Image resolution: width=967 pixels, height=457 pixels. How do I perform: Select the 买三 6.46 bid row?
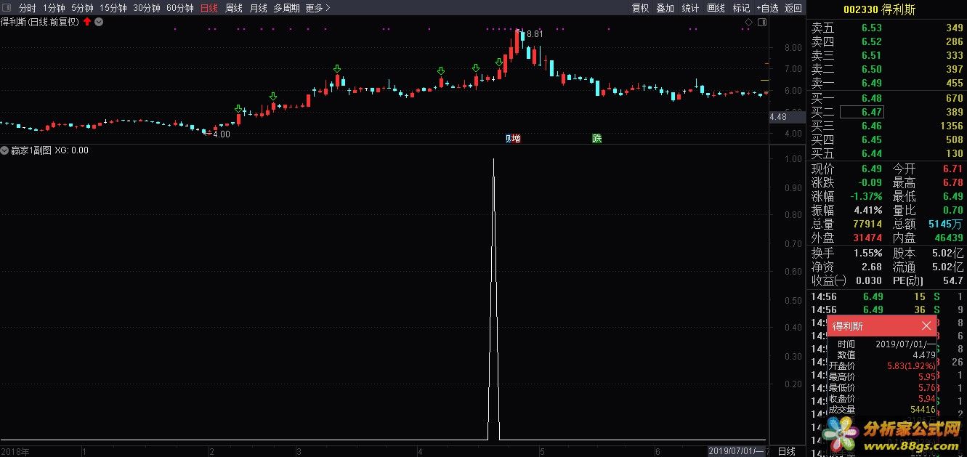pyautogui.click(x=886, y=126)
